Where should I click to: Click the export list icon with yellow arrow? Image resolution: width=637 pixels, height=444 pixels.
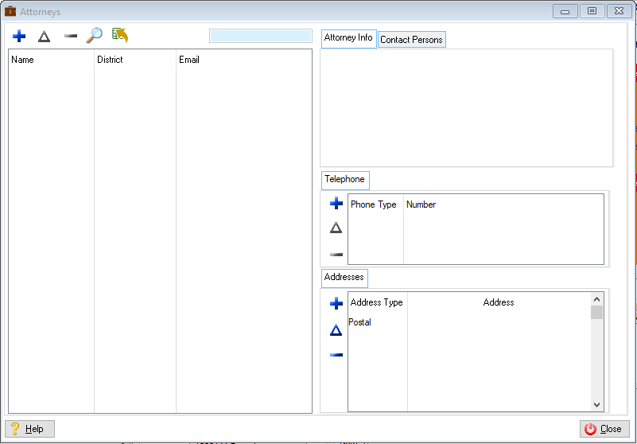pos(120,36)
